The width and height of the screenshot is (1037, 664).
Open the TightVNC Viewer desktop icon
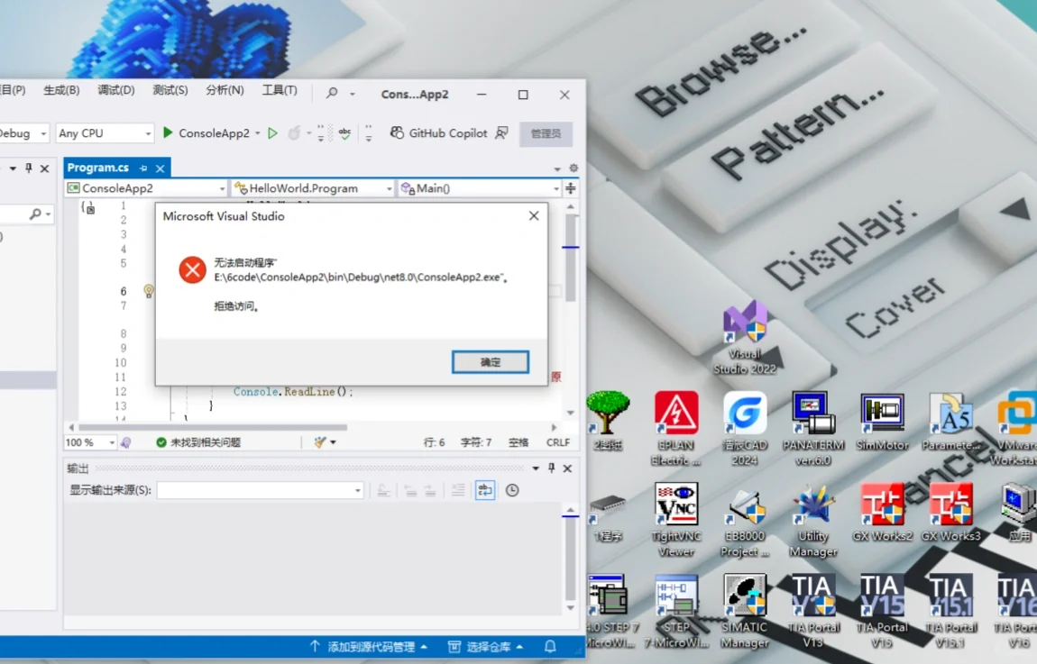pyautogui.click(x=676, y=519)
